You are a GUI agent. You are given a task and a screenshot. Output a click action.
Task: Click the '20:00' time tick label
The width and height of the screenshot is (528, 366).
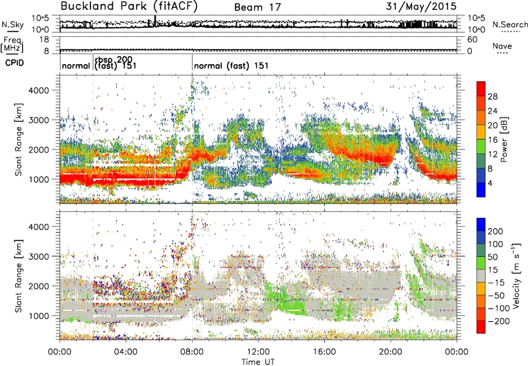(x=390, y=352)
